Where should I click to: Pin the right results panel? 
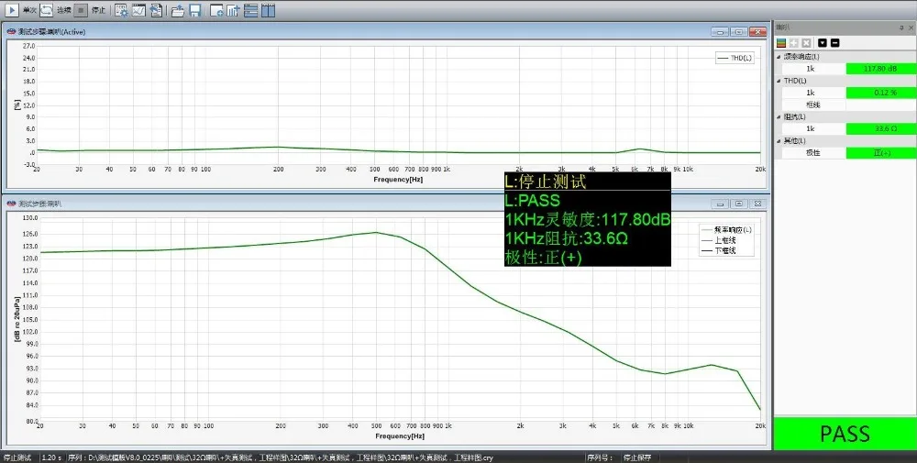point(901,28)
